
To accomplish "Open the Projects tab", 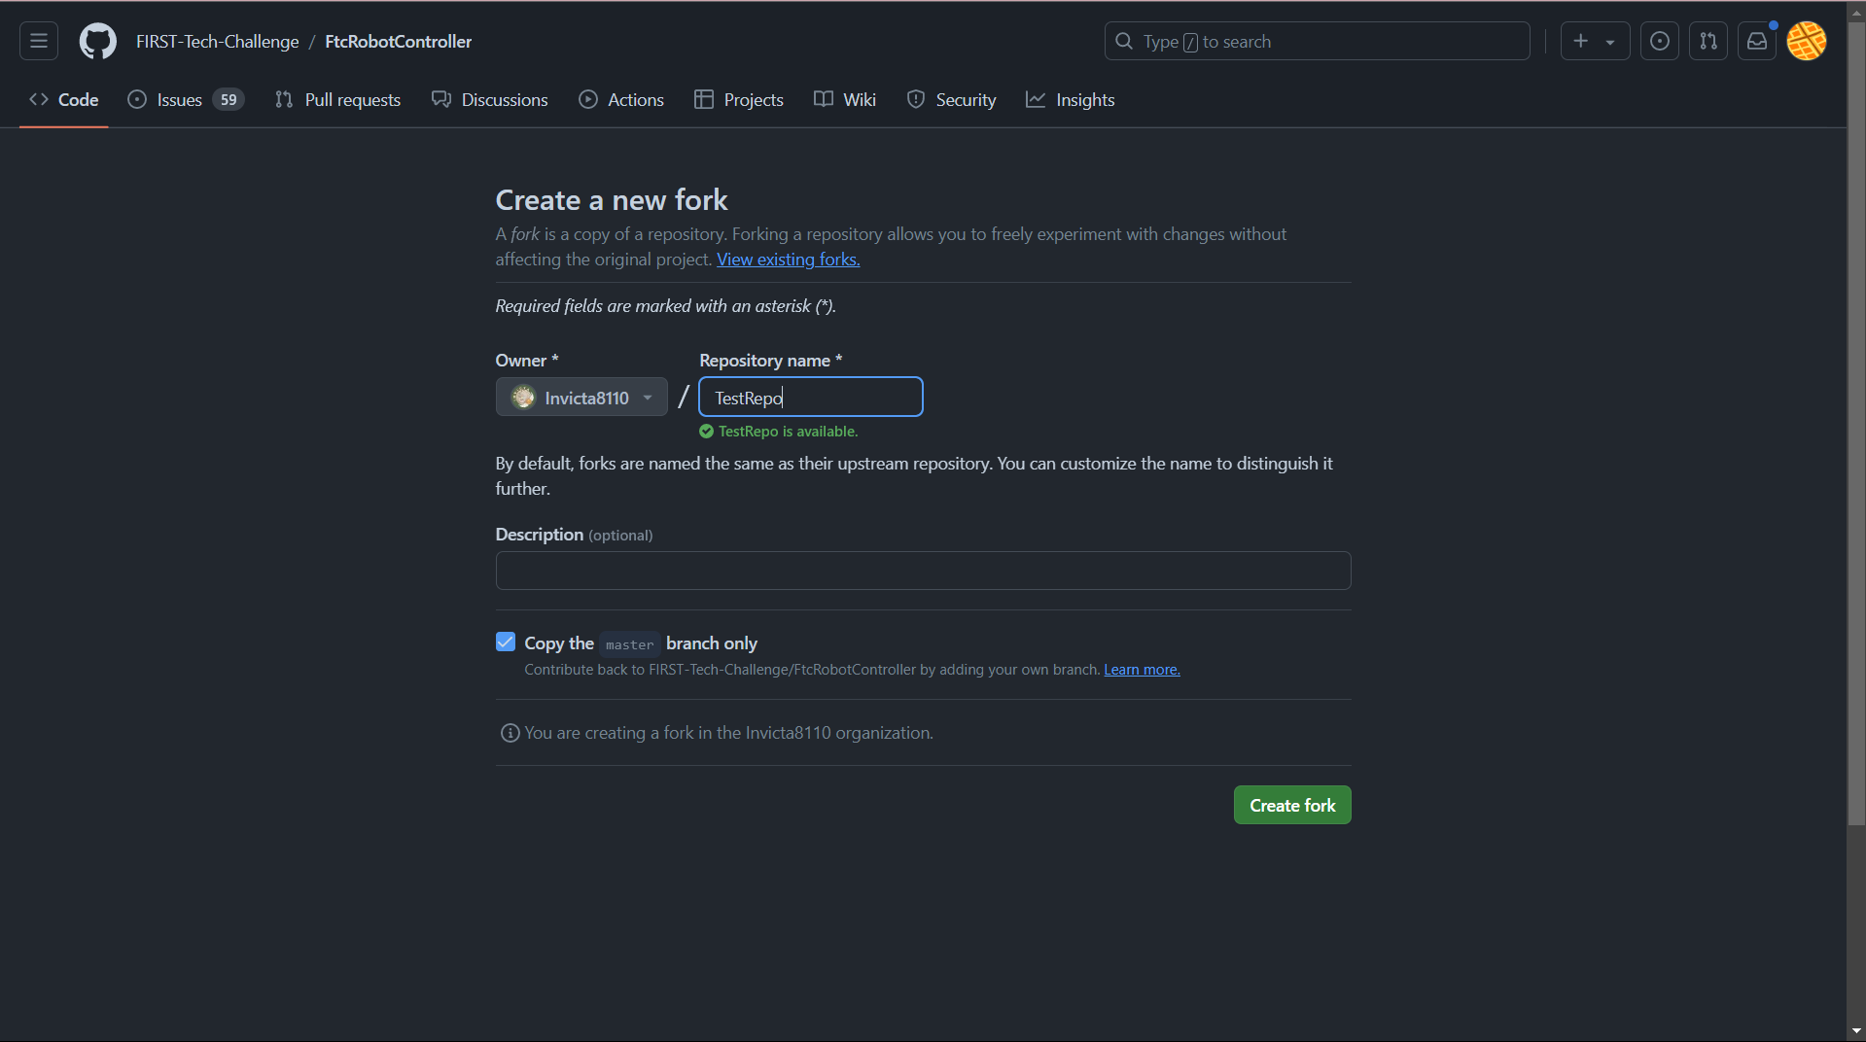I will tap(739, 99).
